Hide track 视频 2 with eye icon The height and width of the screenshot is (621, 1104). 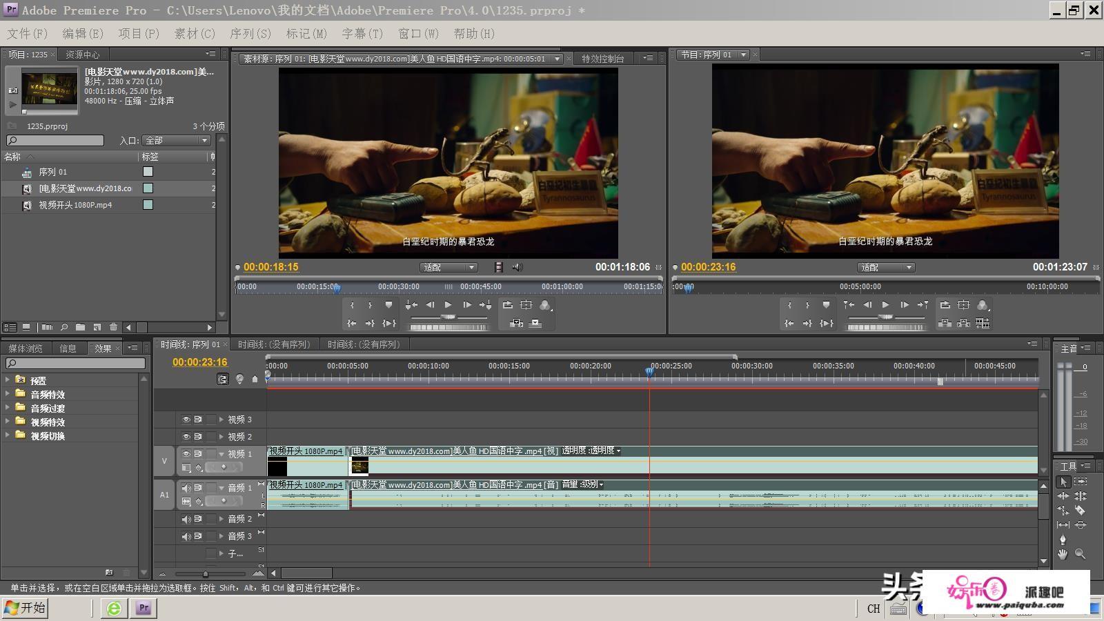[x=186, y=437]
